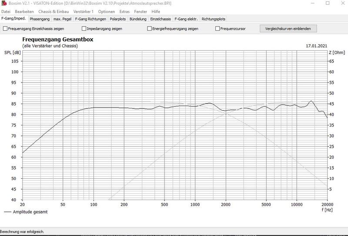Expand the Chassis & Einbau menu

54,11
